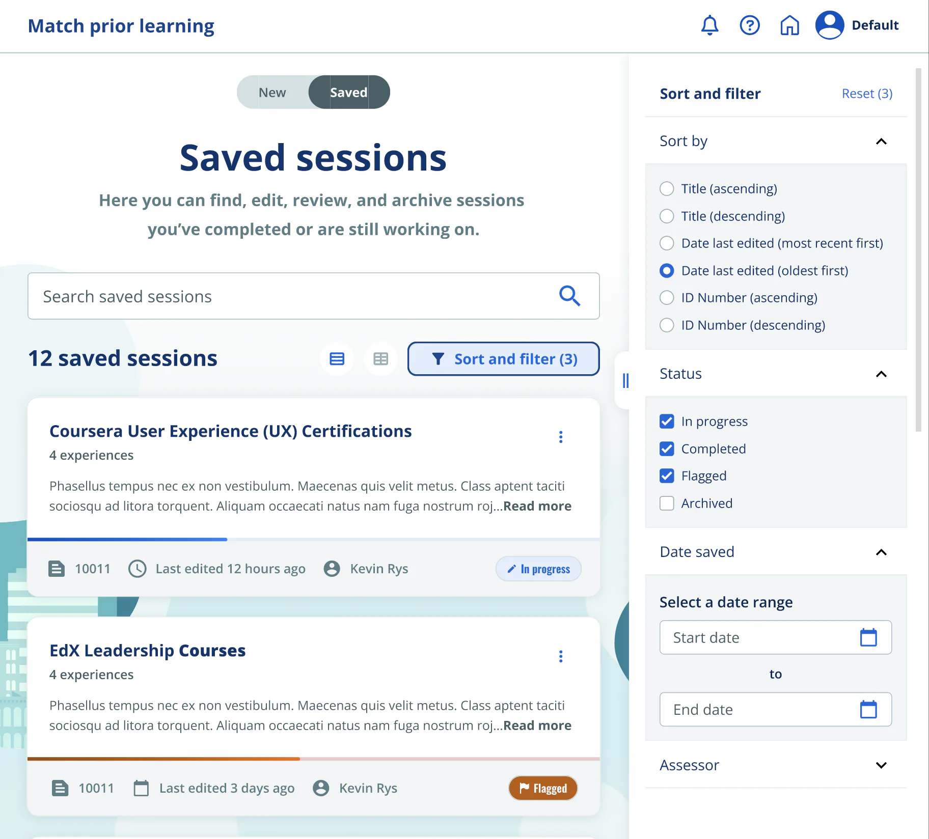Click the document ID icon on Coursera card
This screenshot has height=839, width=929.
coord(57,569)
